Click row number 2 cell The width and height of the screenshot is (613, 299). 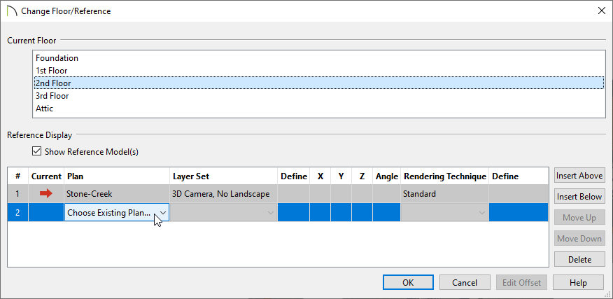[18, 212]
